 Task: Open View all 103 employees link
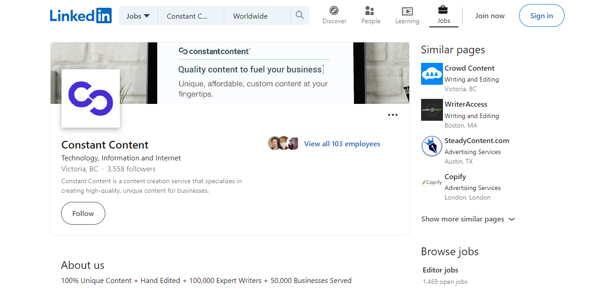pos(342,144)
